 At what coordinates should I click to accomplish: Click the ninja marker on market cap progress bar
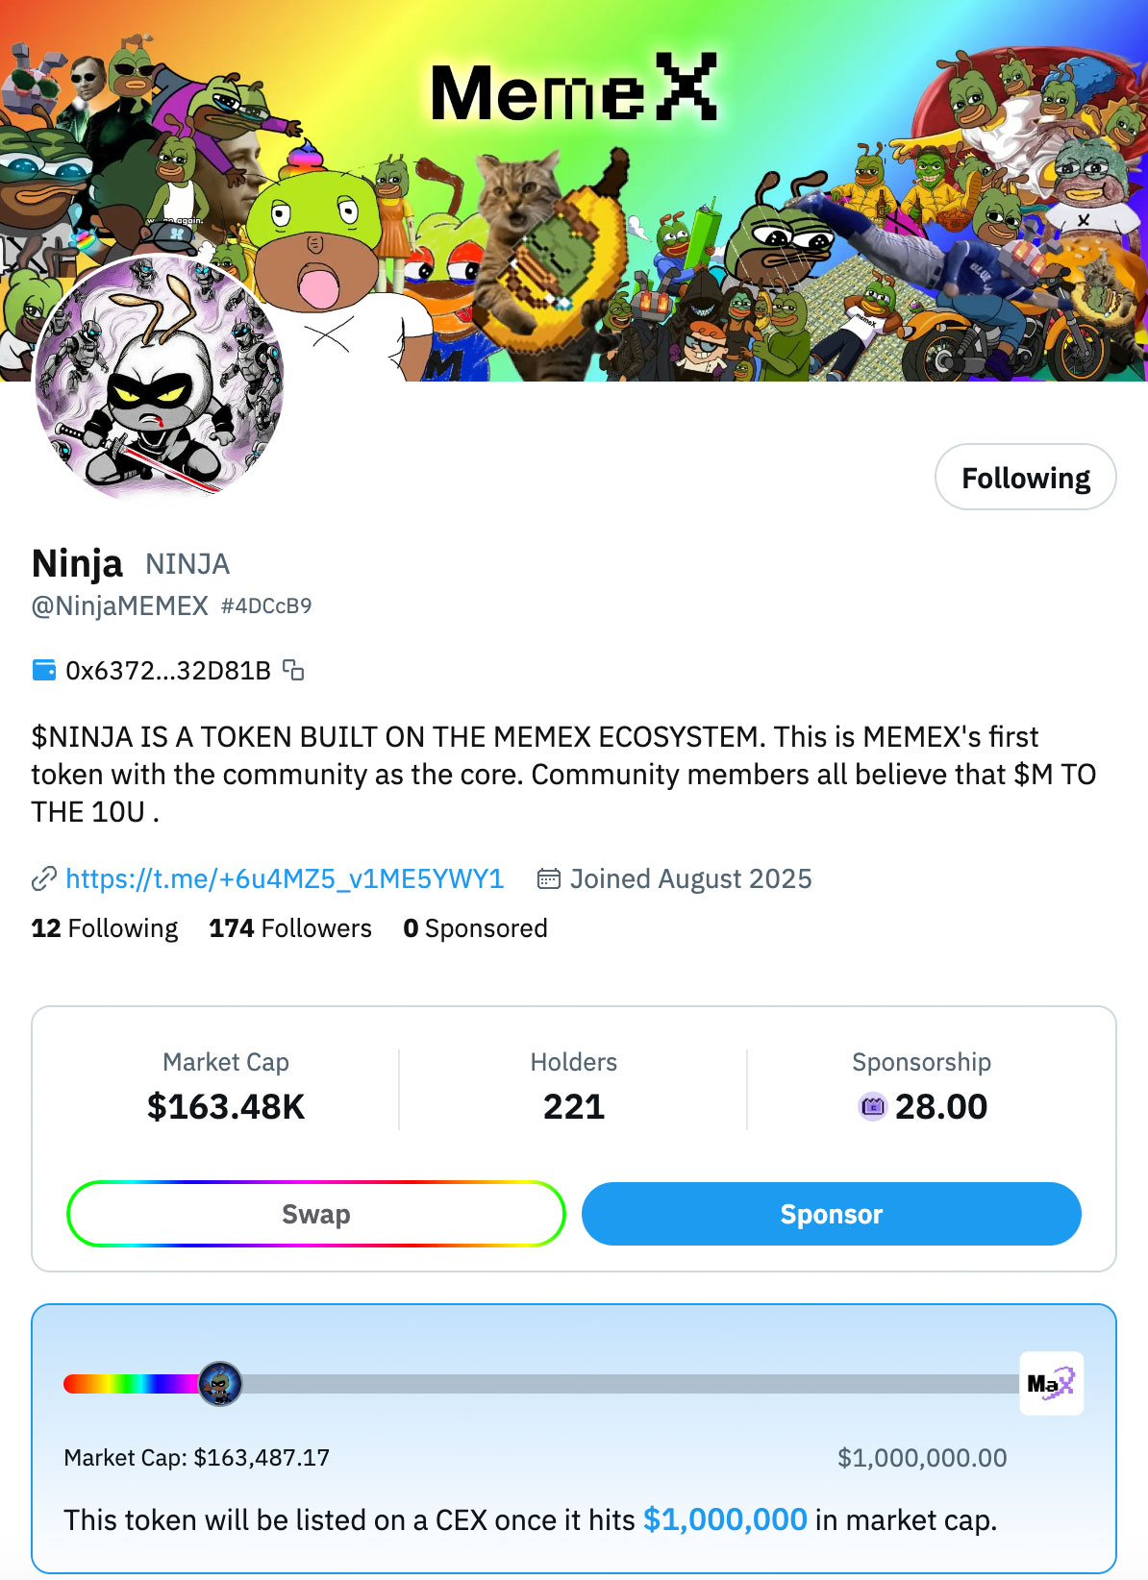point(220,1384)
